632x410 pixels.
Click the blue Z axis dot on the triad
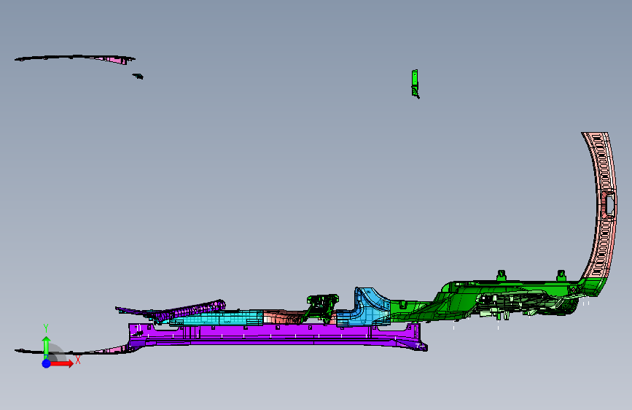(47, 363)
